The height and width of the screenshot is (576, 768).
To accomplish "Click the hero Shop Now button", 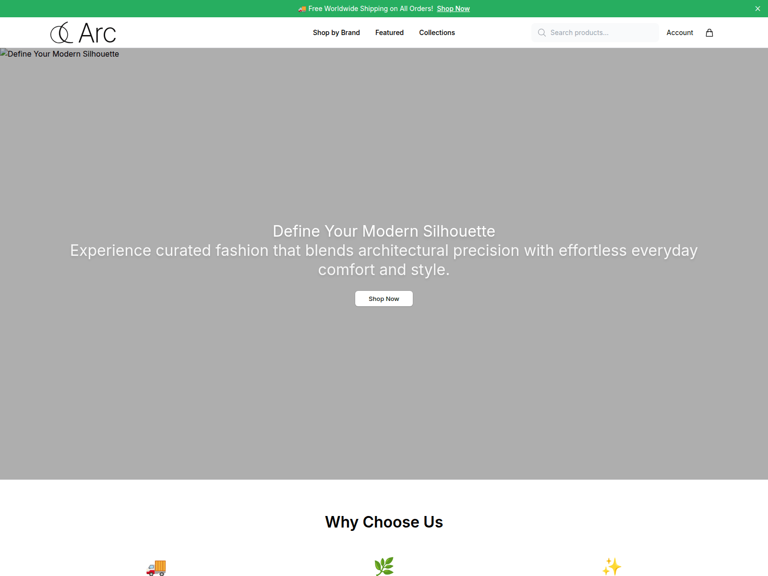I will click(384, 299).
